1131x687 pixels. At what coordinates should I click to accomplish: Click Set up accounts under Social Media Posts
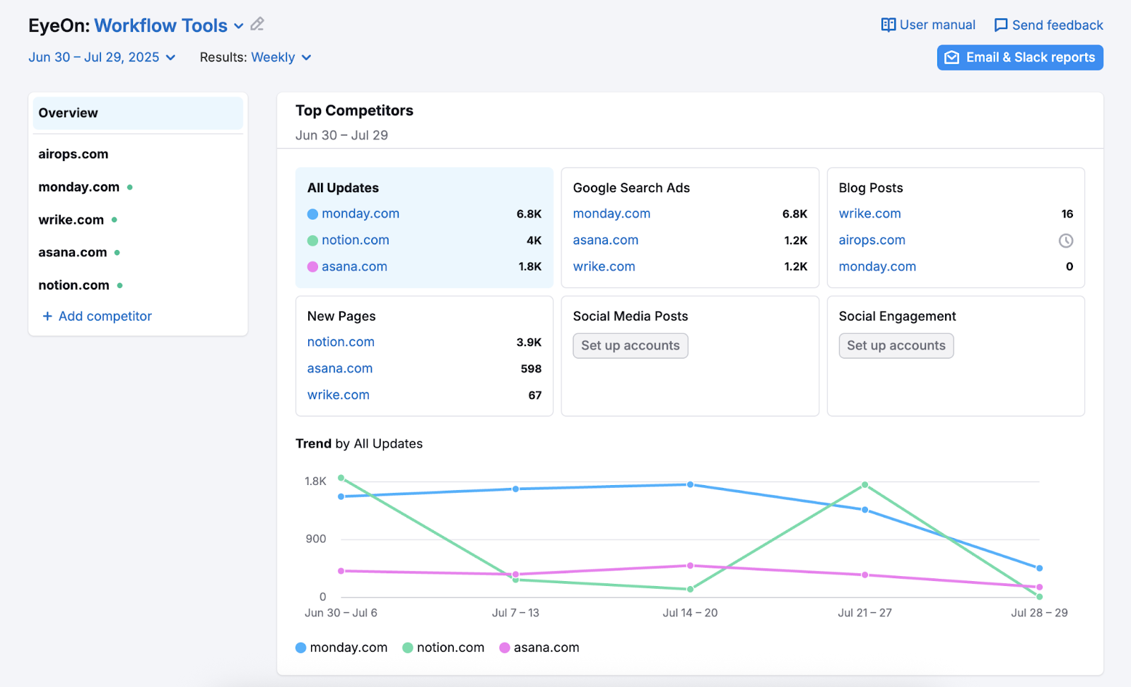[x=630, y=345]
